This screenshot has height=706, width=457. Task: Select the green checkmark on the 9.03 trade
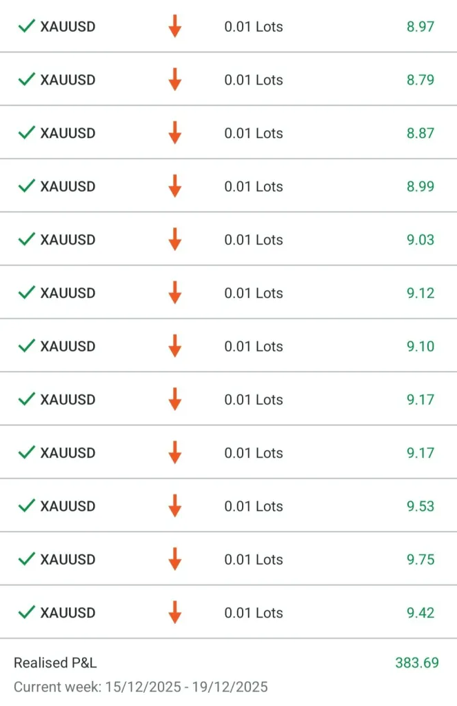(x=26, y=240)
